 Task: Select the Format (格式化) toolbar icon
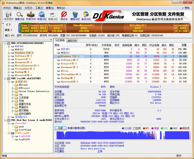pyautogui.click(x=64, y=16)
